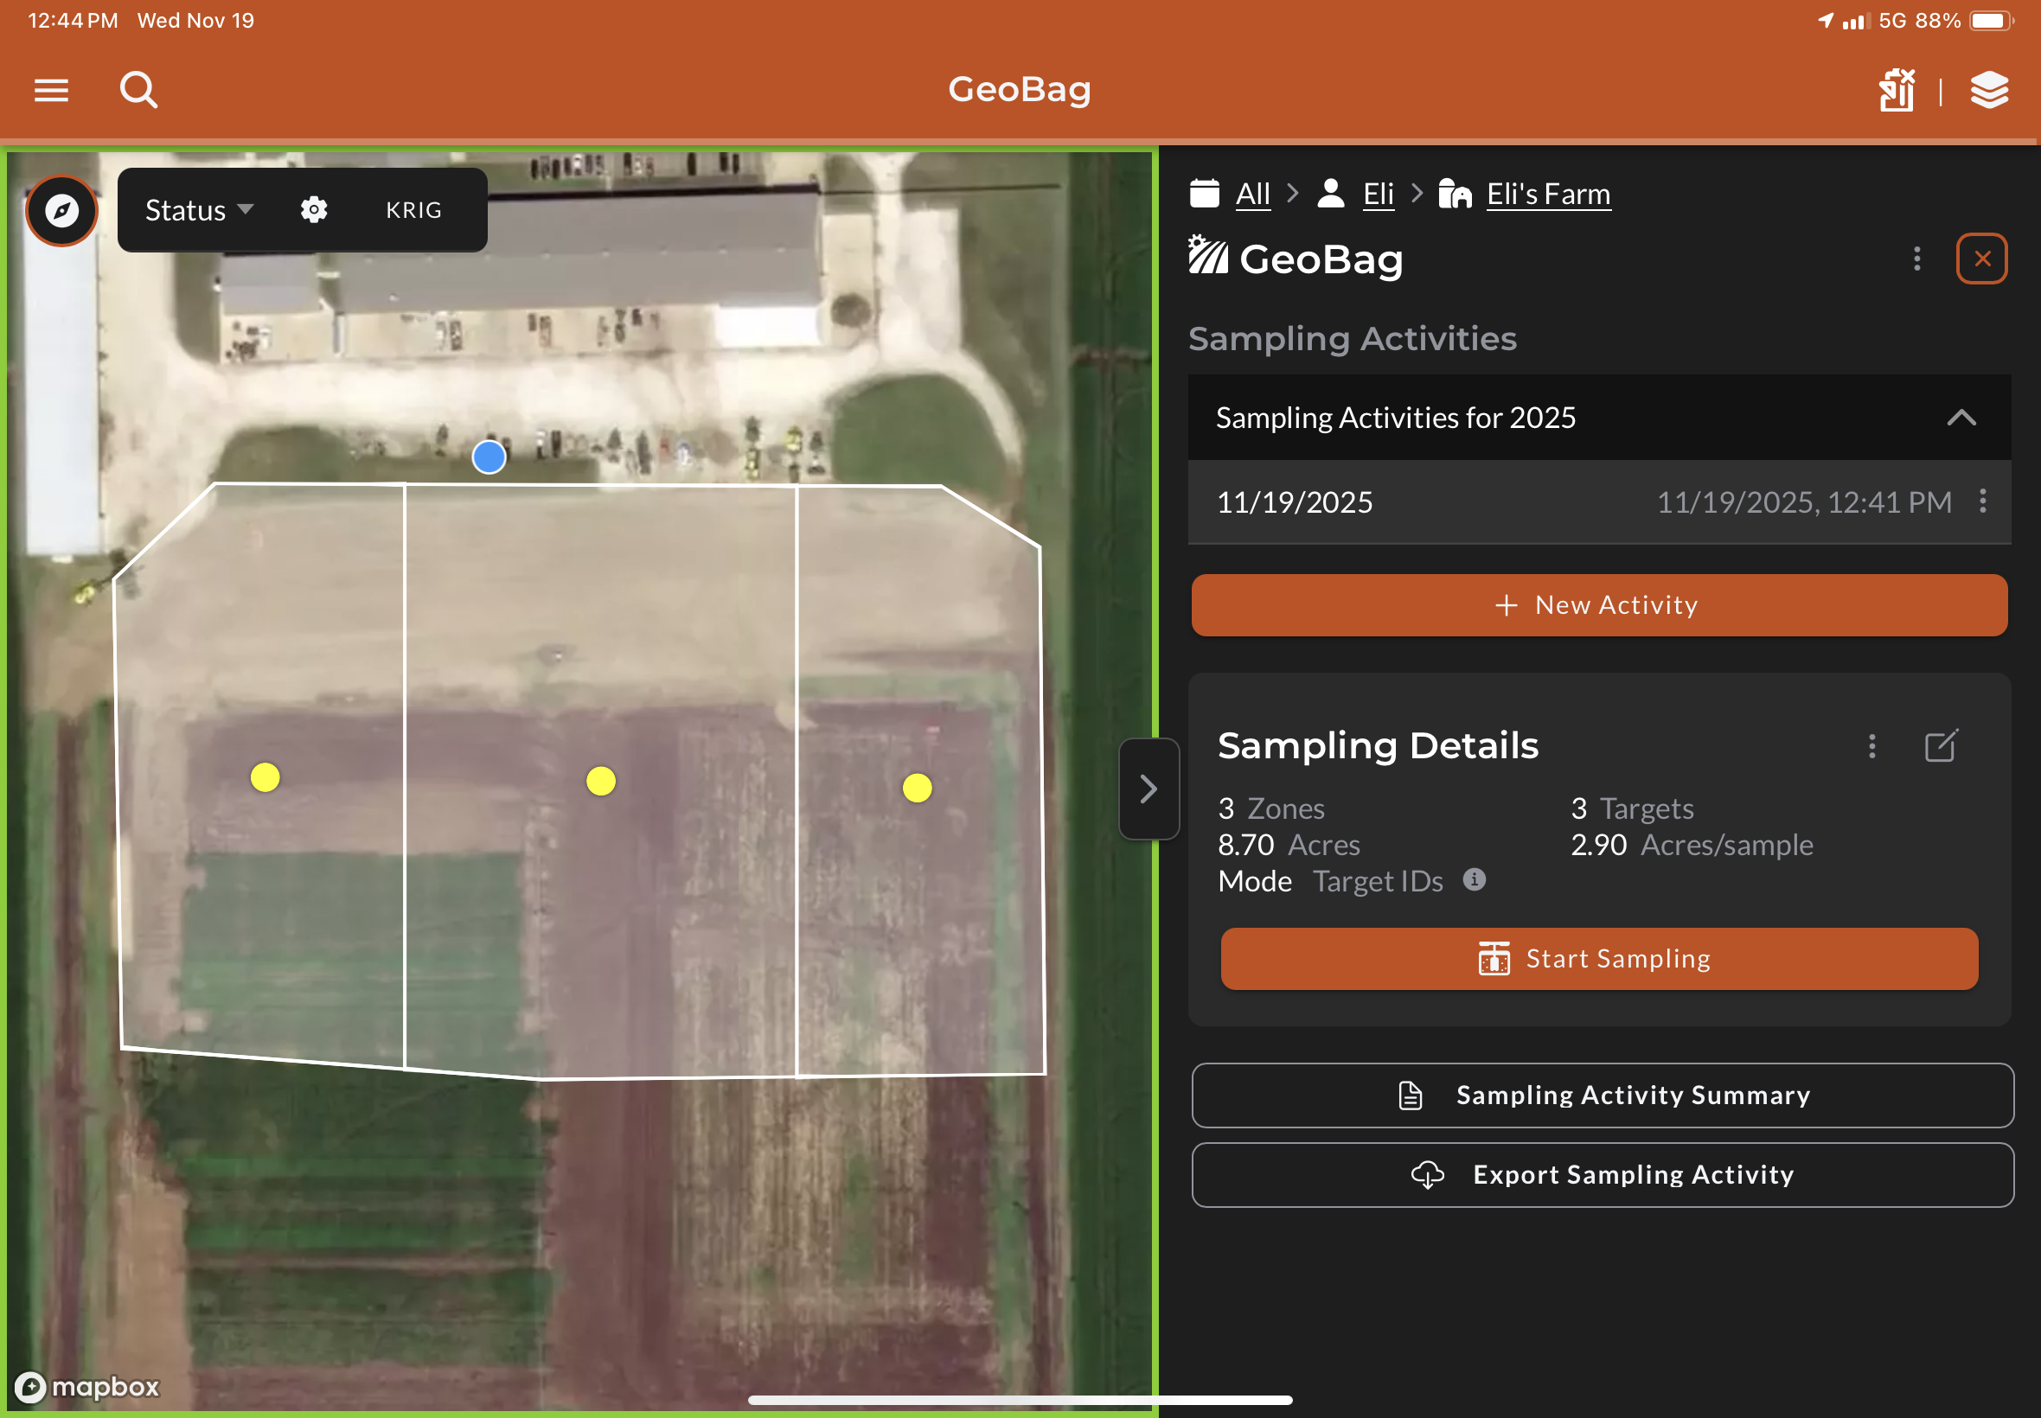This screenshot has width=2041, height=1418.
Task: Tap the Mapbox logo
Action: click(87, 1387)
